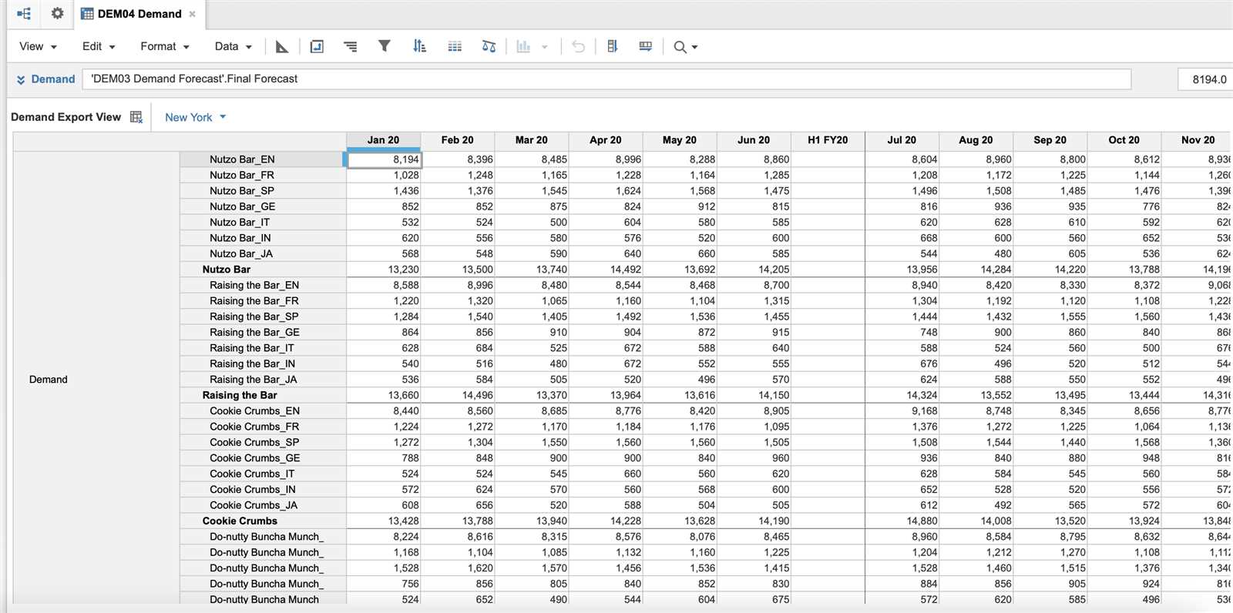Select the cell with value 14,880

(902, 521)
